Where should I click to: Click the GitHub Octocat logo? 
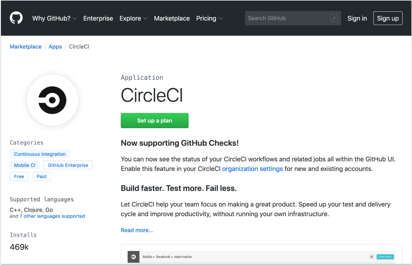16,18
